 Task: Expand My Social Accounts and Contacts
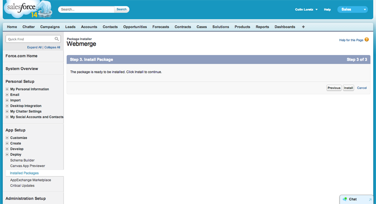[x=7, y=117]
